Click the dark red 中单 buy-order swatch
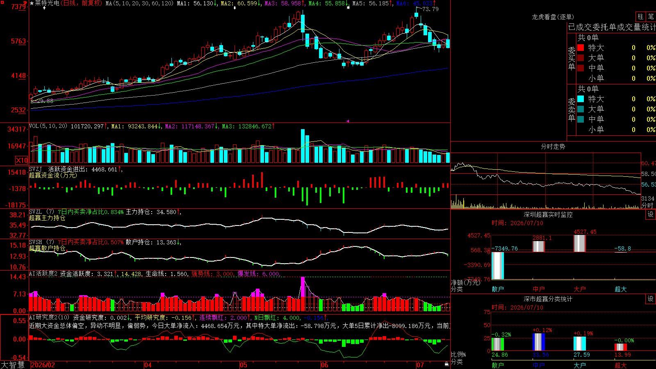Screen dimensions: 656x369 tap(581, 68)
